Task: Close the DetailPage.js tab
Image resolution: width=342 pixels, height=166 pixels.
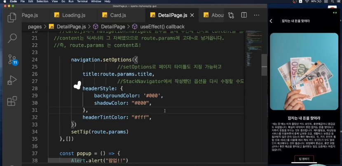Action: 192,15
